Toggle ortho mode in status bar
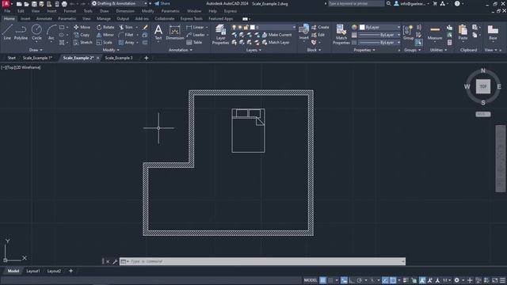The height and width of the screenshot is (285, 507). pos(352,280)
